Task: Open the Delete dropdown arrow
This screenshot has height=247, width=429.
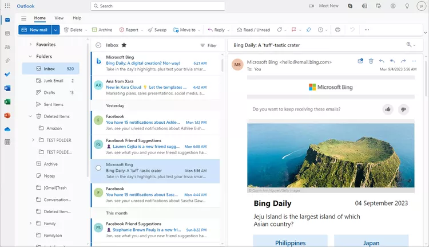Action: 86,30
